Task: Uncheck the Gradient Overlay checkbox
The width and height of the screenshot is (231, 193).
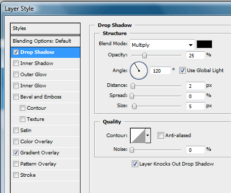Action: pyautogui.click(x=16, y=153)
